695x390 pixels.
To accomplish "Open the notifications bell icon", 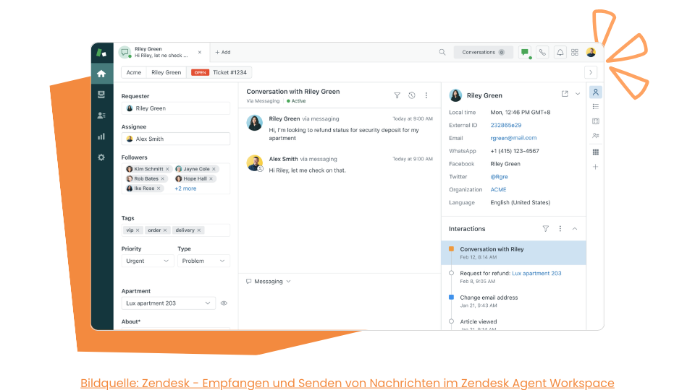I will (x=560, y=52).
